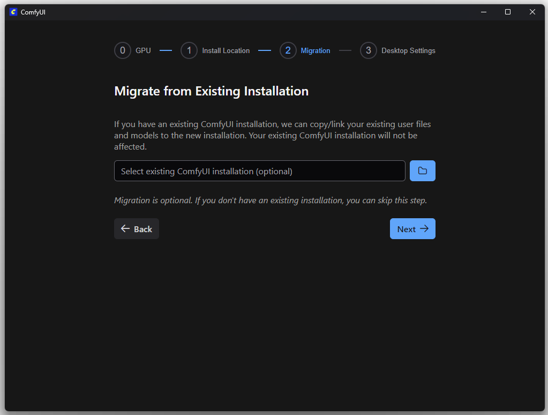Click the step 1 circle indicator
Image resolution: width=548 pixels, height=415 pixels.
[x=189, y=50]
